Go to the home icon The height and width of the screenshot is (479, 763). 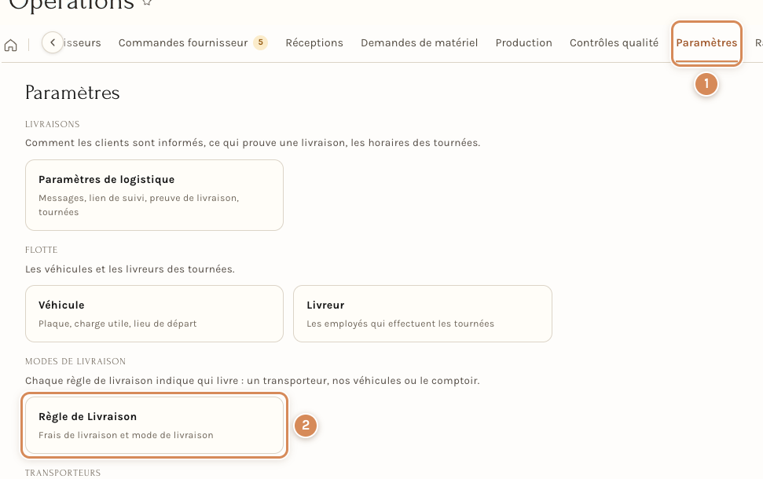11,46
